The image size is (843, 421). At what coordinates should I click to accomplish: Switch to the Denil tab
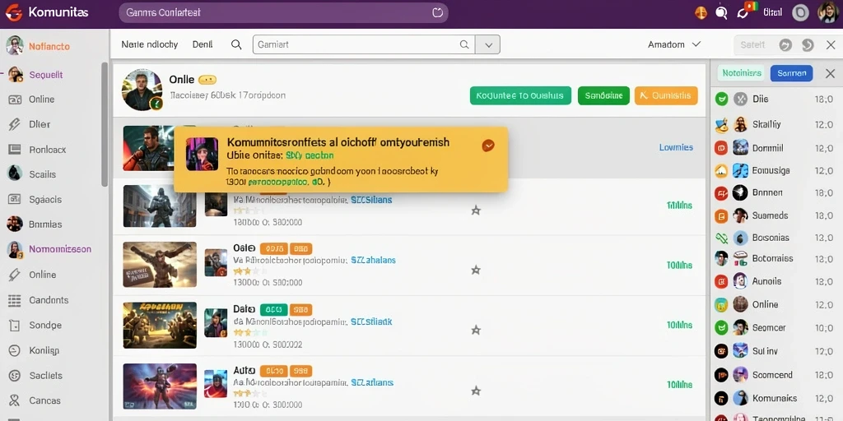[203, 44]
